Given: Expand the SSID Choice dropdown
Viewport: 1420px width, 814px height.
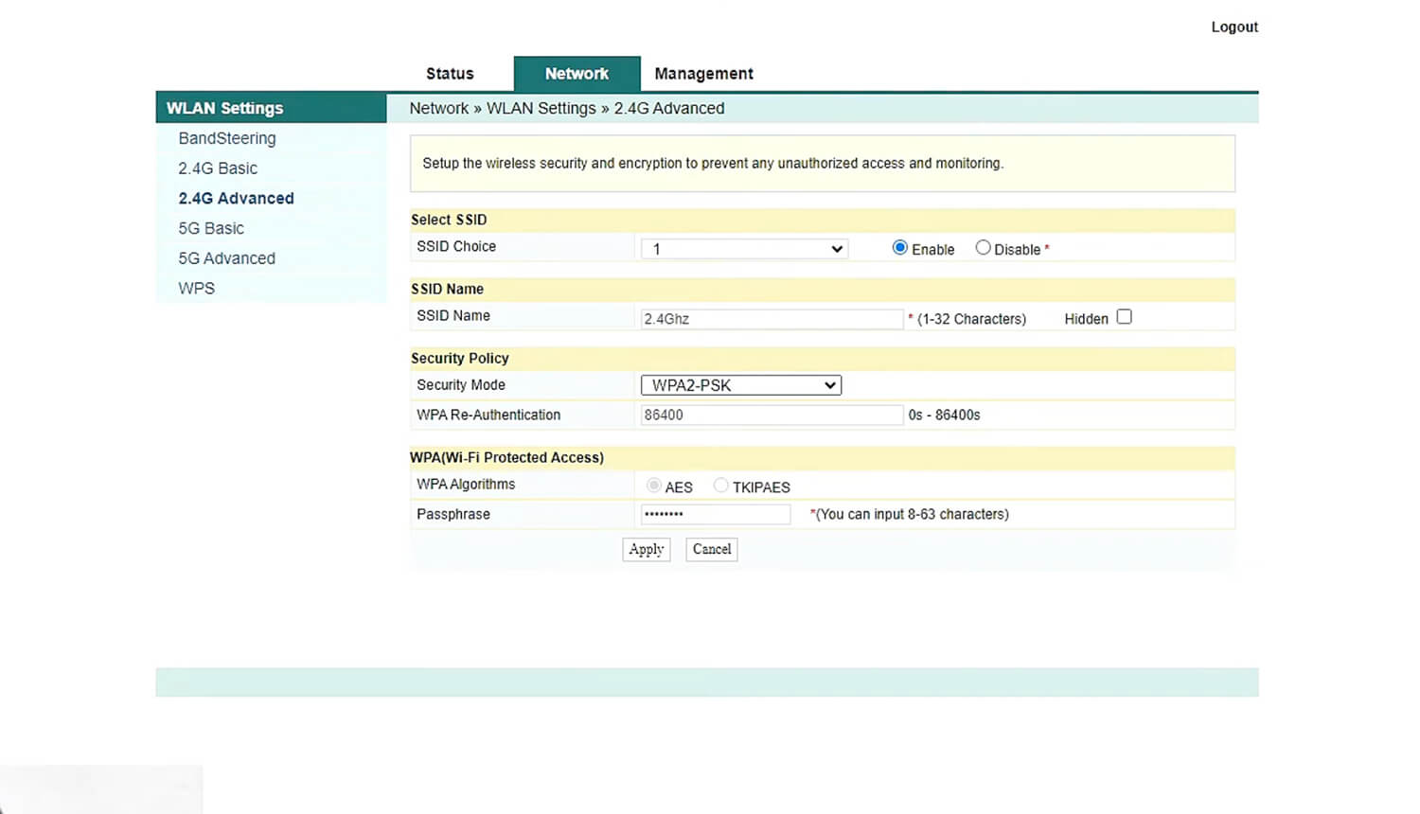Looking at the screenshot, I should coord(744,249).
